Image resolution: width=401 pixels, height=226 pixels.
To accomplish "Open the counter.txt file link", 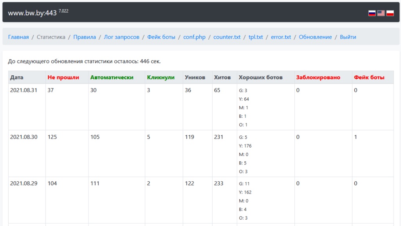I will coord(227,37).
